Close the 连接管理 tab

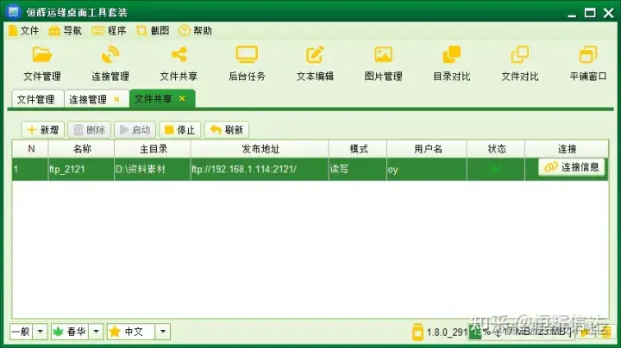pyautogui.click(x=116, y=99)
